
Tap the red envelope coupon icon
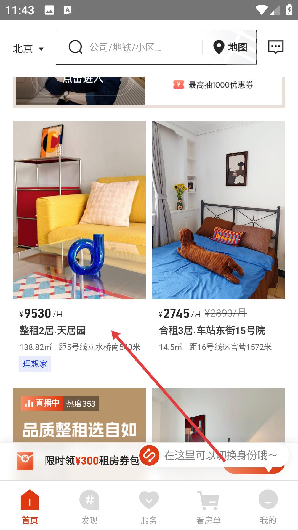pos(25,461)
